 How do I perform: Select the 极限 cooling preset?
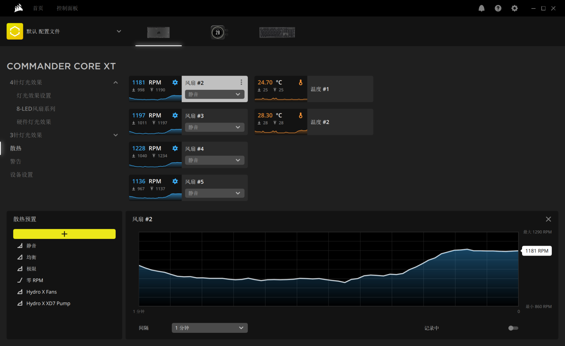31,269
